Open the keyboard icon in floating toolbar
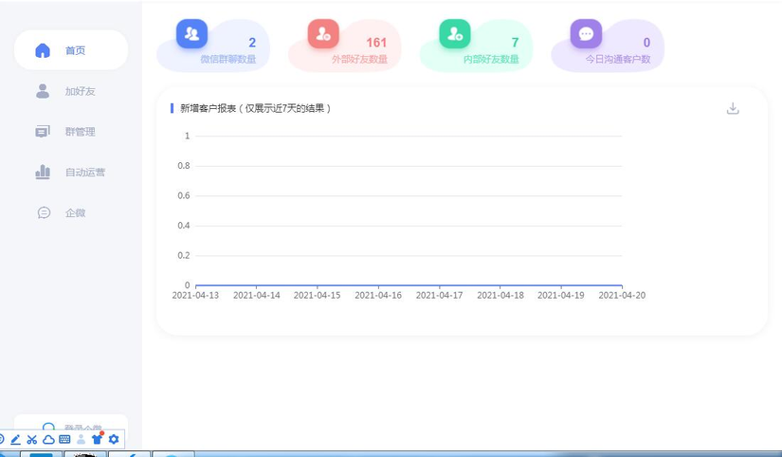This screenshot has height=457, width=782. pos(64,439)
